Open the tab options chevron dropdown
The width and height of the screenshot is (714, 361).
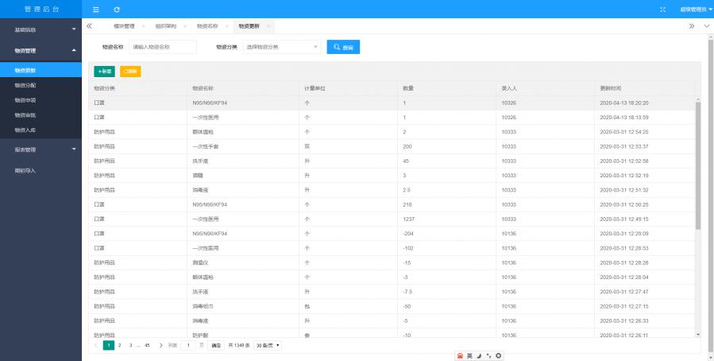click(x=706, y=26)
